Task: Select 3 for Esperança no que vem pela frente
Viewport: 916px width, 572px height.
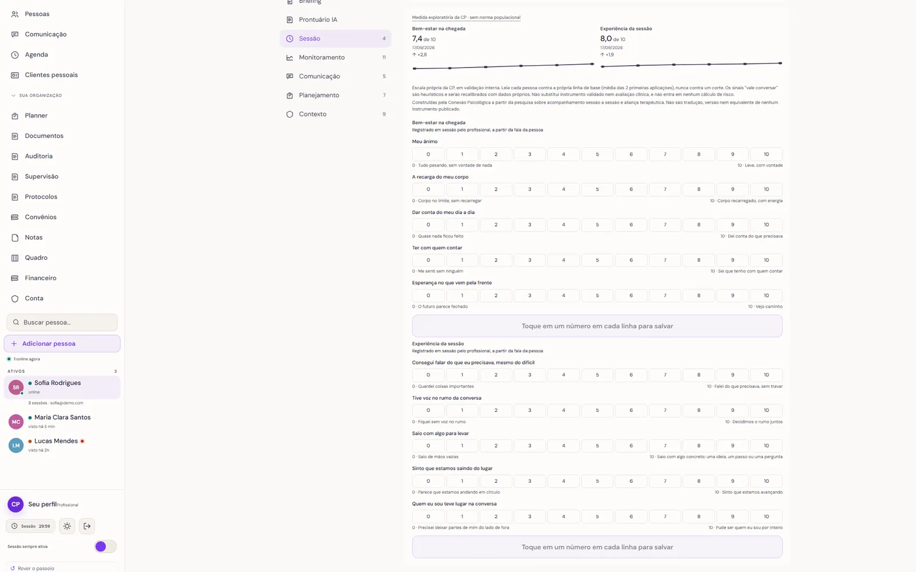Action: (x=530, y=296)
